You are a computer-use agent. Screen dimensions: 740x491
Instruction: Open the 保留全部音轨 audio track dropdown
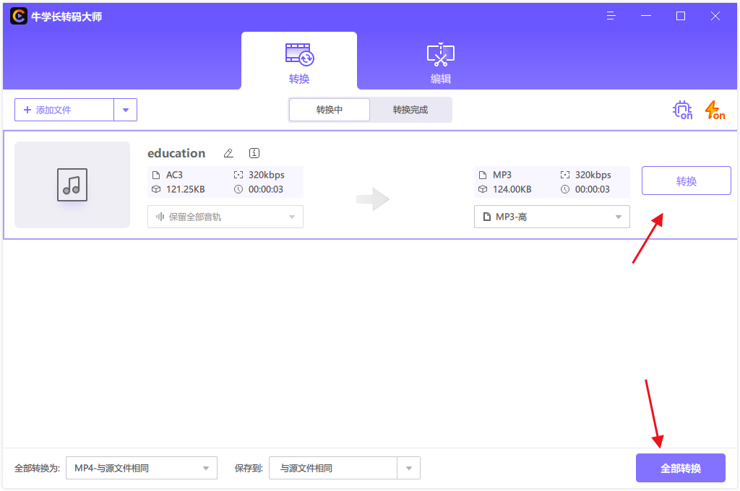[225, 217]
